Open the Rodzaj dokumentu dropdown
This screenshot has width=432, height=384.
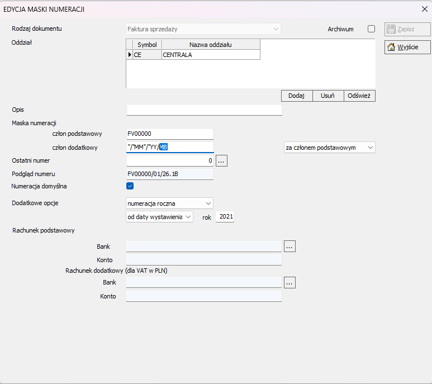tap(203, 29)
